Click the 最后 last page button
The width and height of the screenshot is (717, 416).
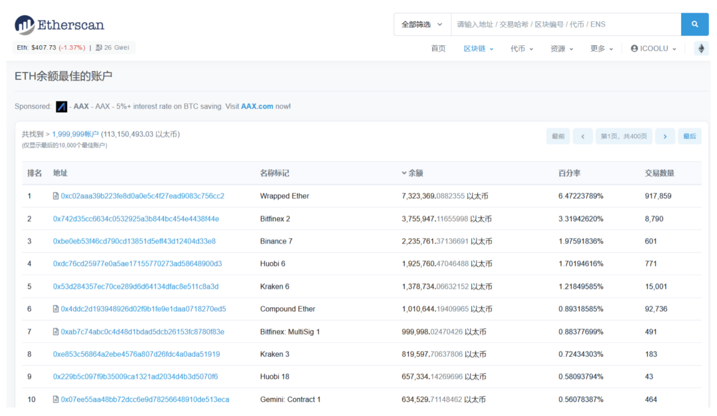[x=690, y=136]
